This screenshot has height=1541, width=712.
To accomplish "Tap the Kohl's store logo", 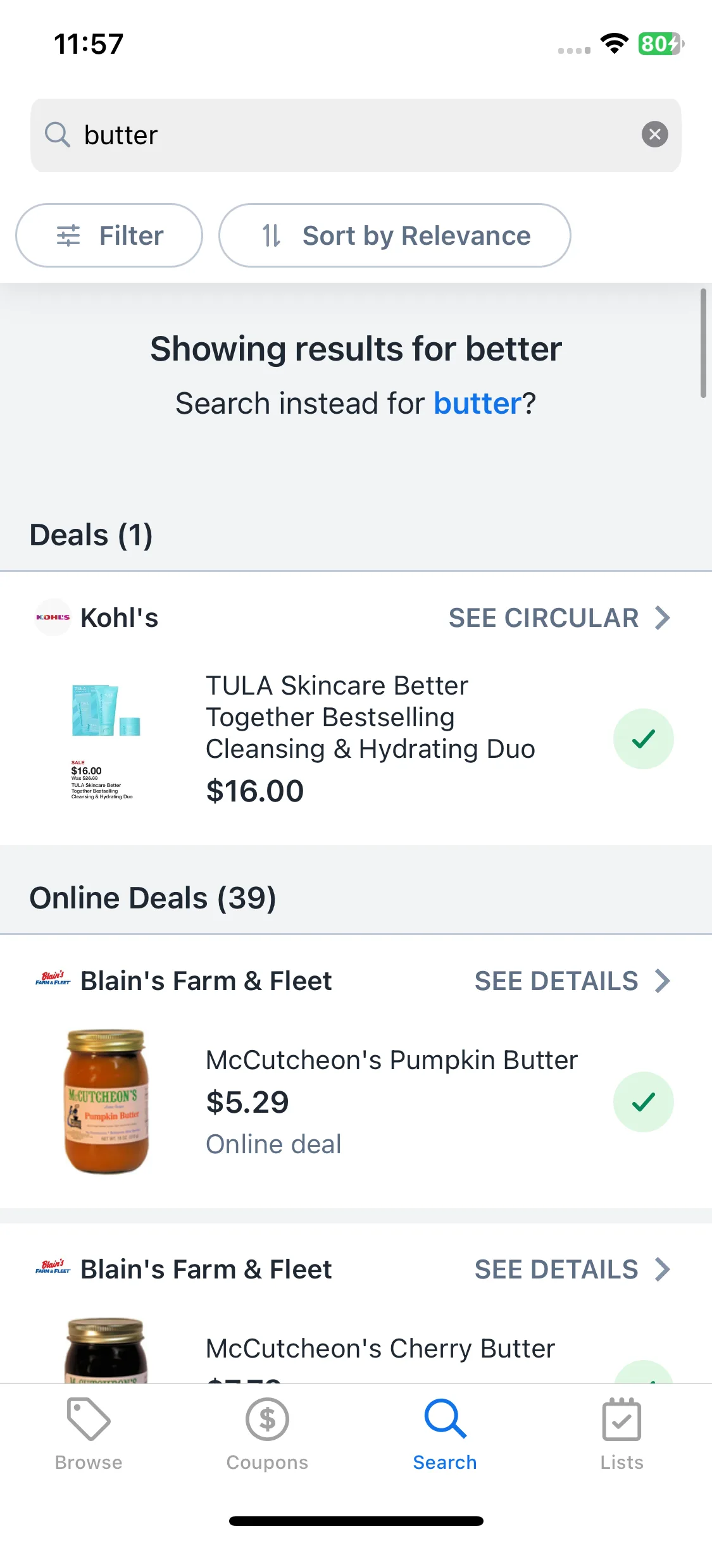I will point(53,617).
